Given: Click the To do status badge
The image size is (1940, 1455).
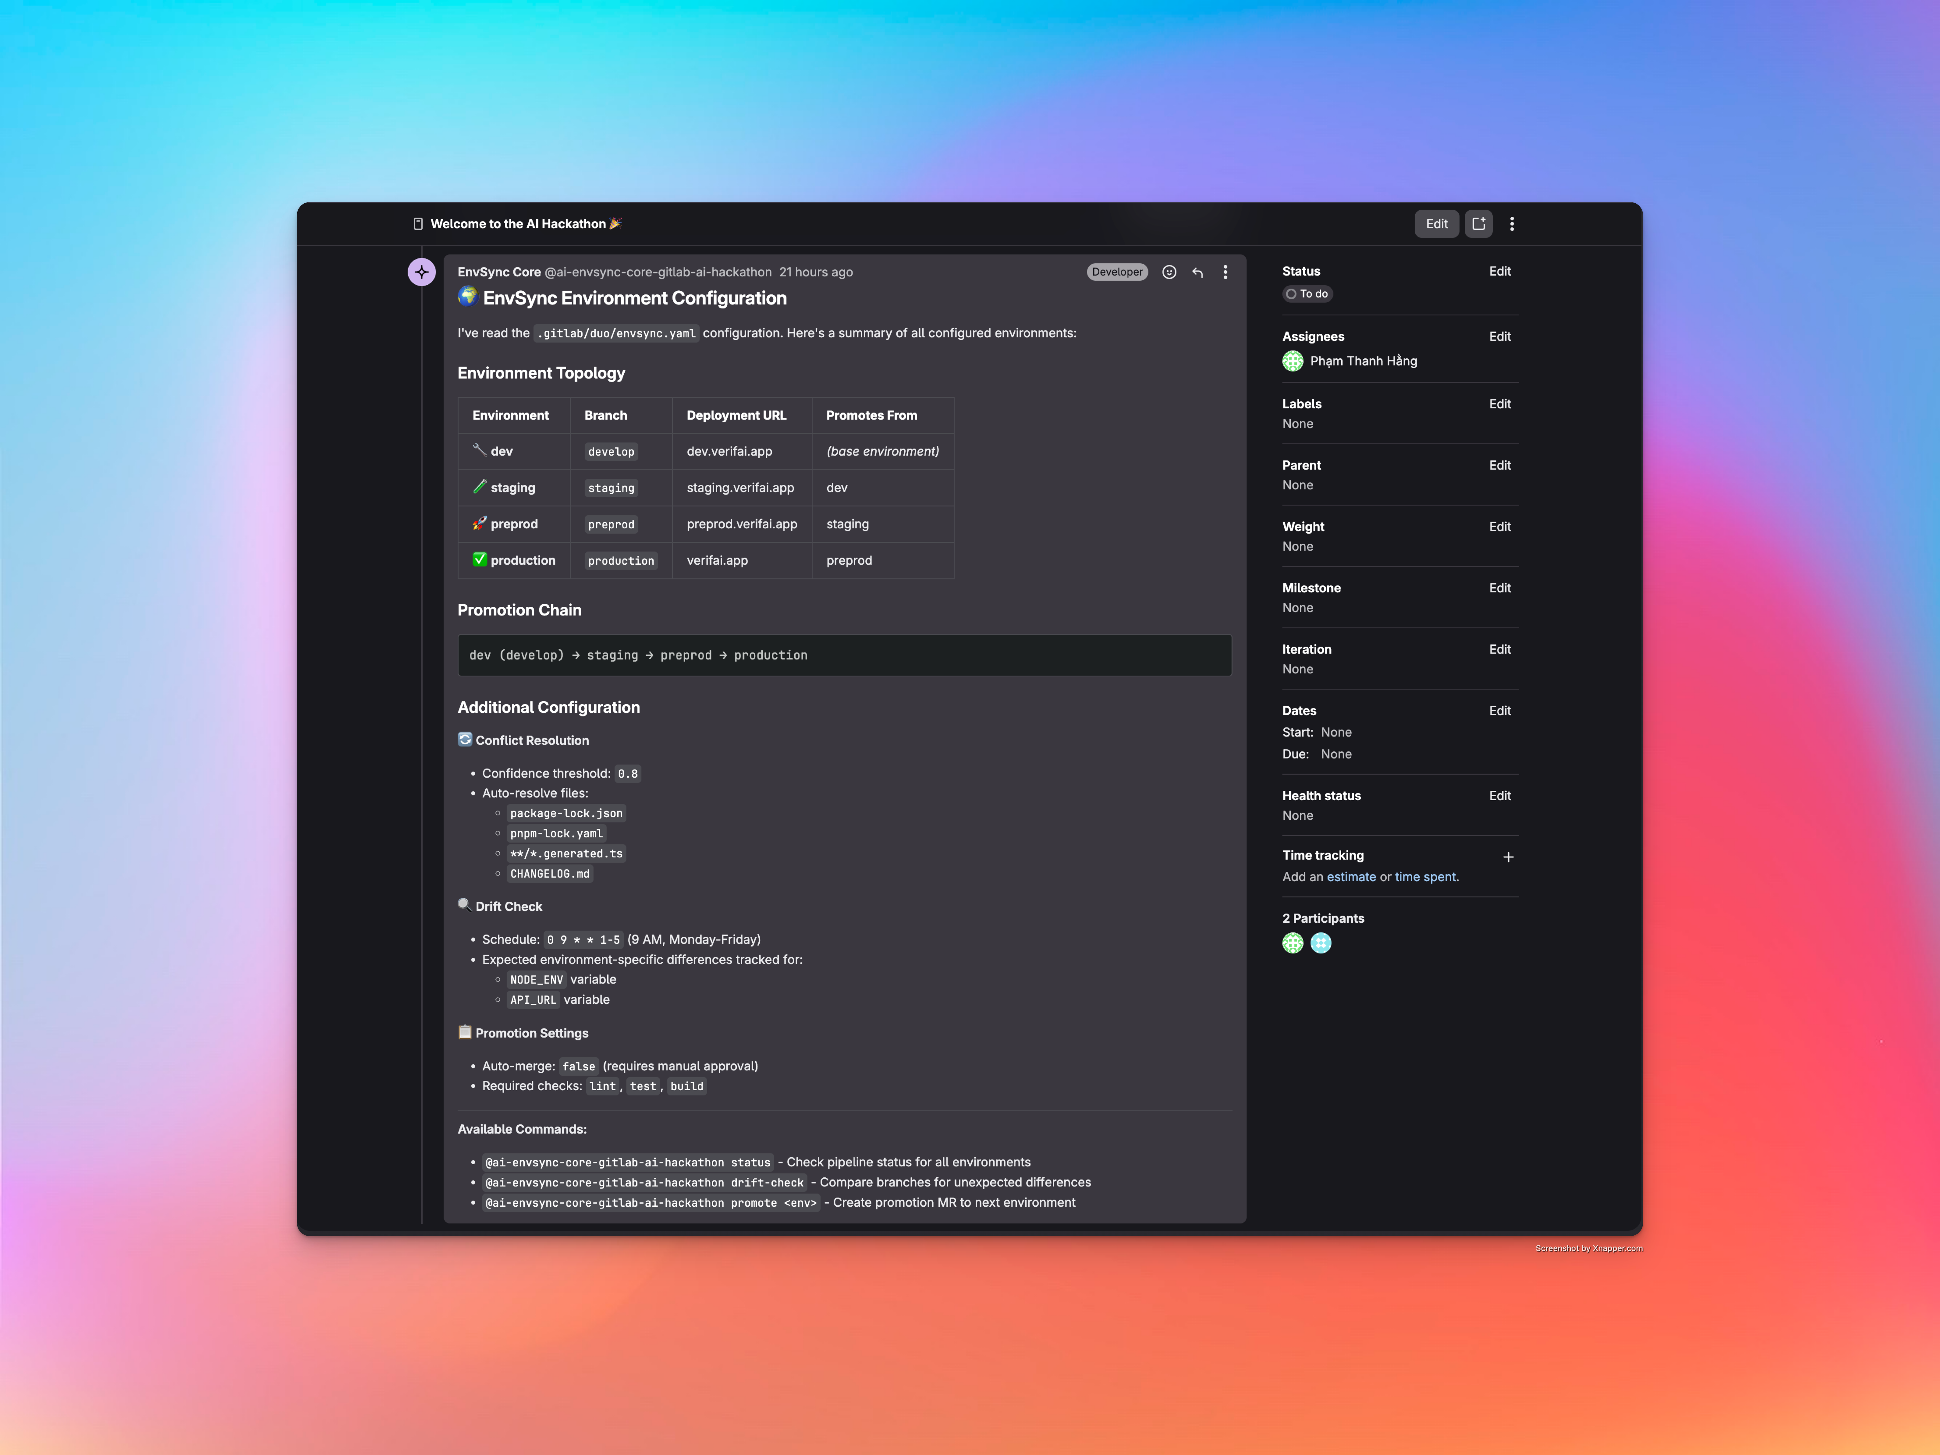Looking at the screenshot, I should (x=1307, y=294).
